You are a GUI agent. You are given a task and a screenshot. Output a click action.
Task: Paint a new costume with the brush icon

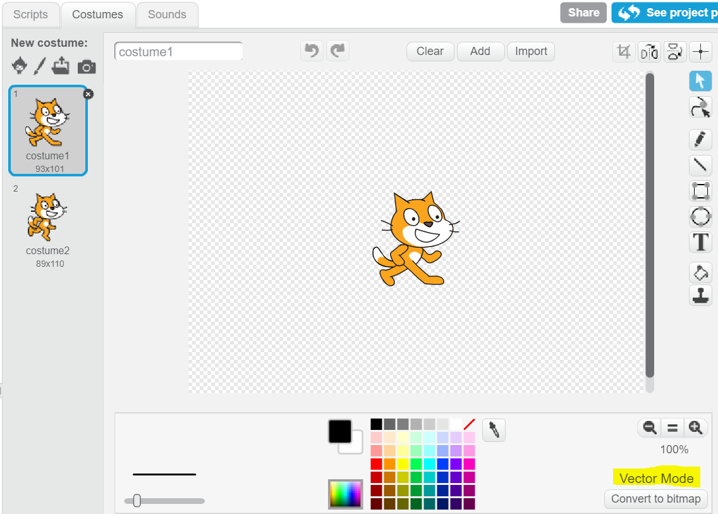coord(39,66)
